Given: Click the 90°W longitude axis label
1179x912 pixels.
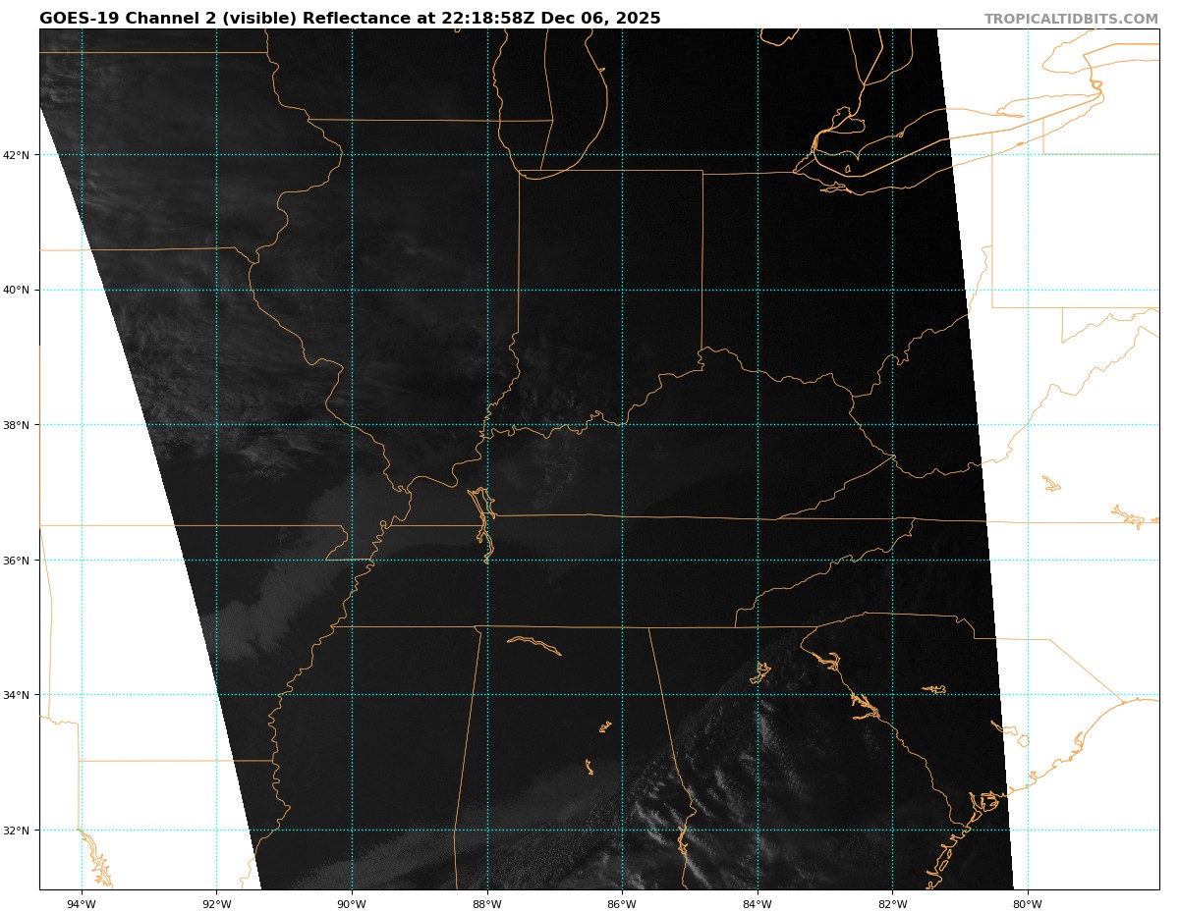Looking at the screenshot, I should tap(352, 903).
